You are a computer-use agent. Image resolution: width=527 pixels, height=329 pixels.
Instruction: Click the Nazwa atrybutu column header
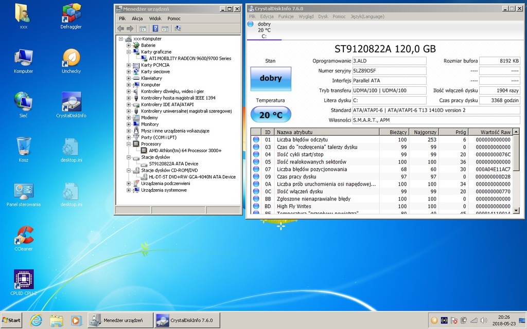[x=327, y=132]
